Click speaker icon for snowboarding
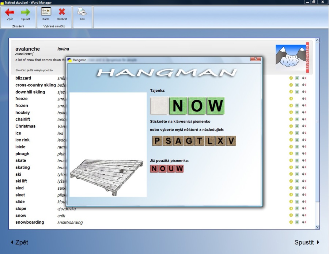Screen dimensions: 329x254 (304, 222)
